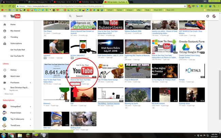
Task: Click the Watch later clock icon
Action: tap(5, 76)
